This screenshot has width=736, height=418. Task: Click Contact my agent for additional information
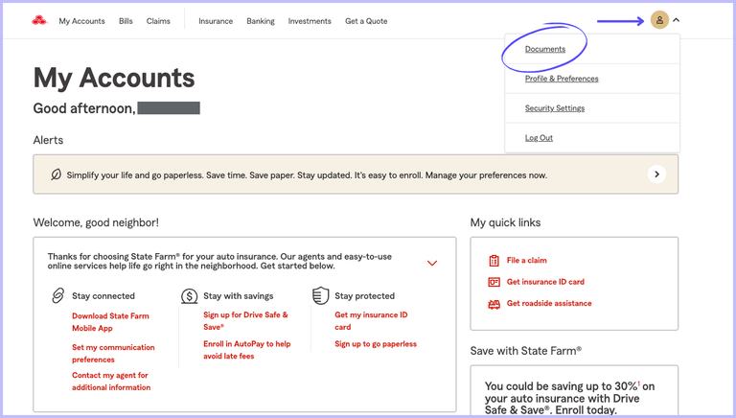[x=111, y=382]
